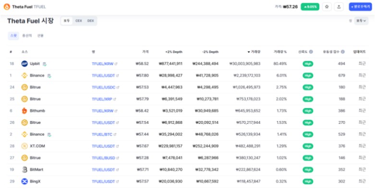The height and width of the screenshot is (189, 375).
Task: Click the green 9.05% change badge
Action: 310,7
